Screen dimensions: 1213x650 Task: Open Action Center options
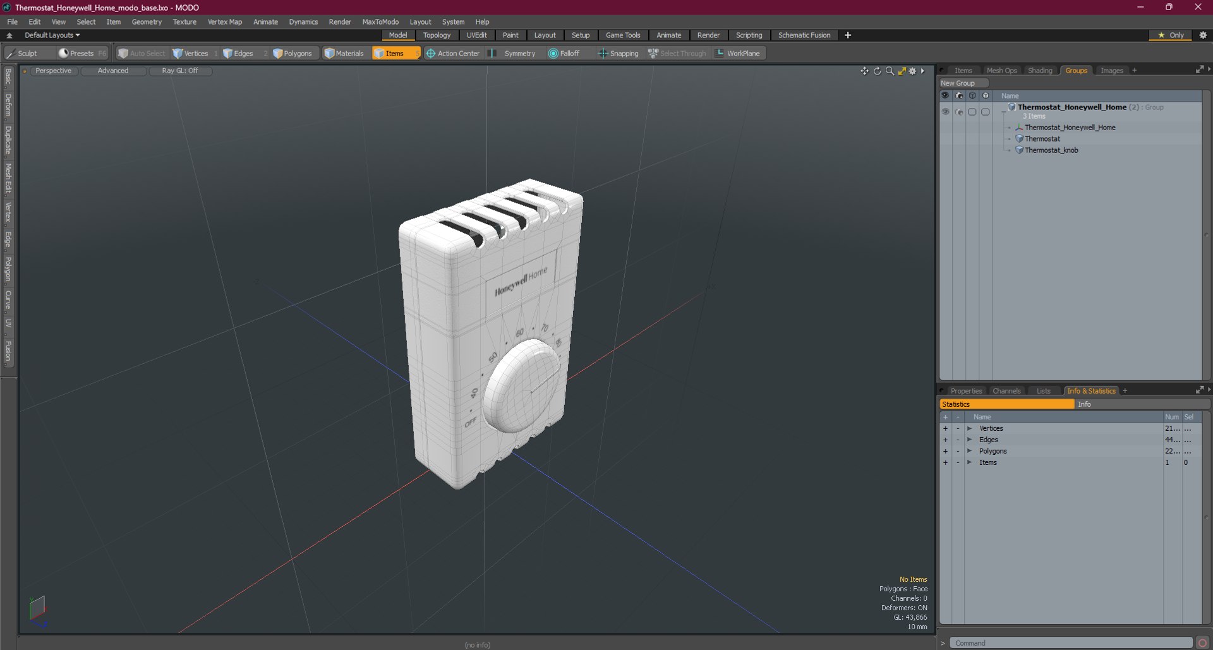453,54
